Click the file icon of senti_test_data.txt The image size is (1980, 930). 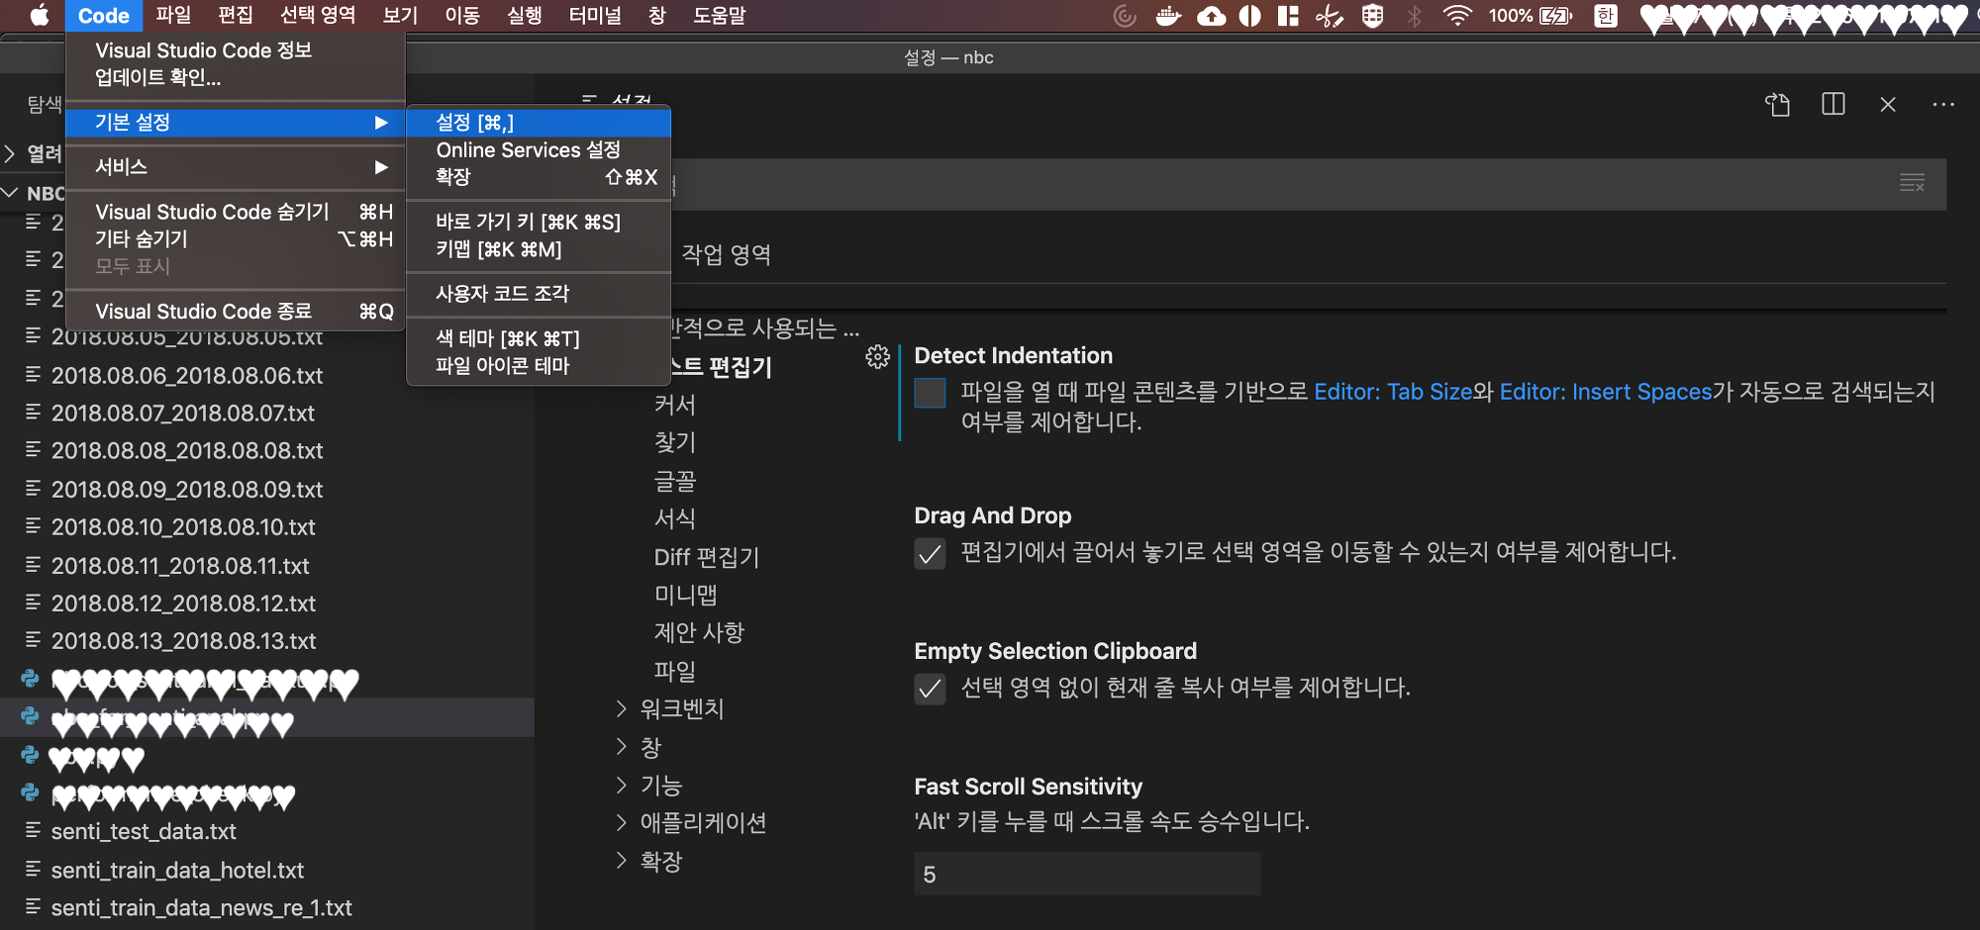point(34,831)
